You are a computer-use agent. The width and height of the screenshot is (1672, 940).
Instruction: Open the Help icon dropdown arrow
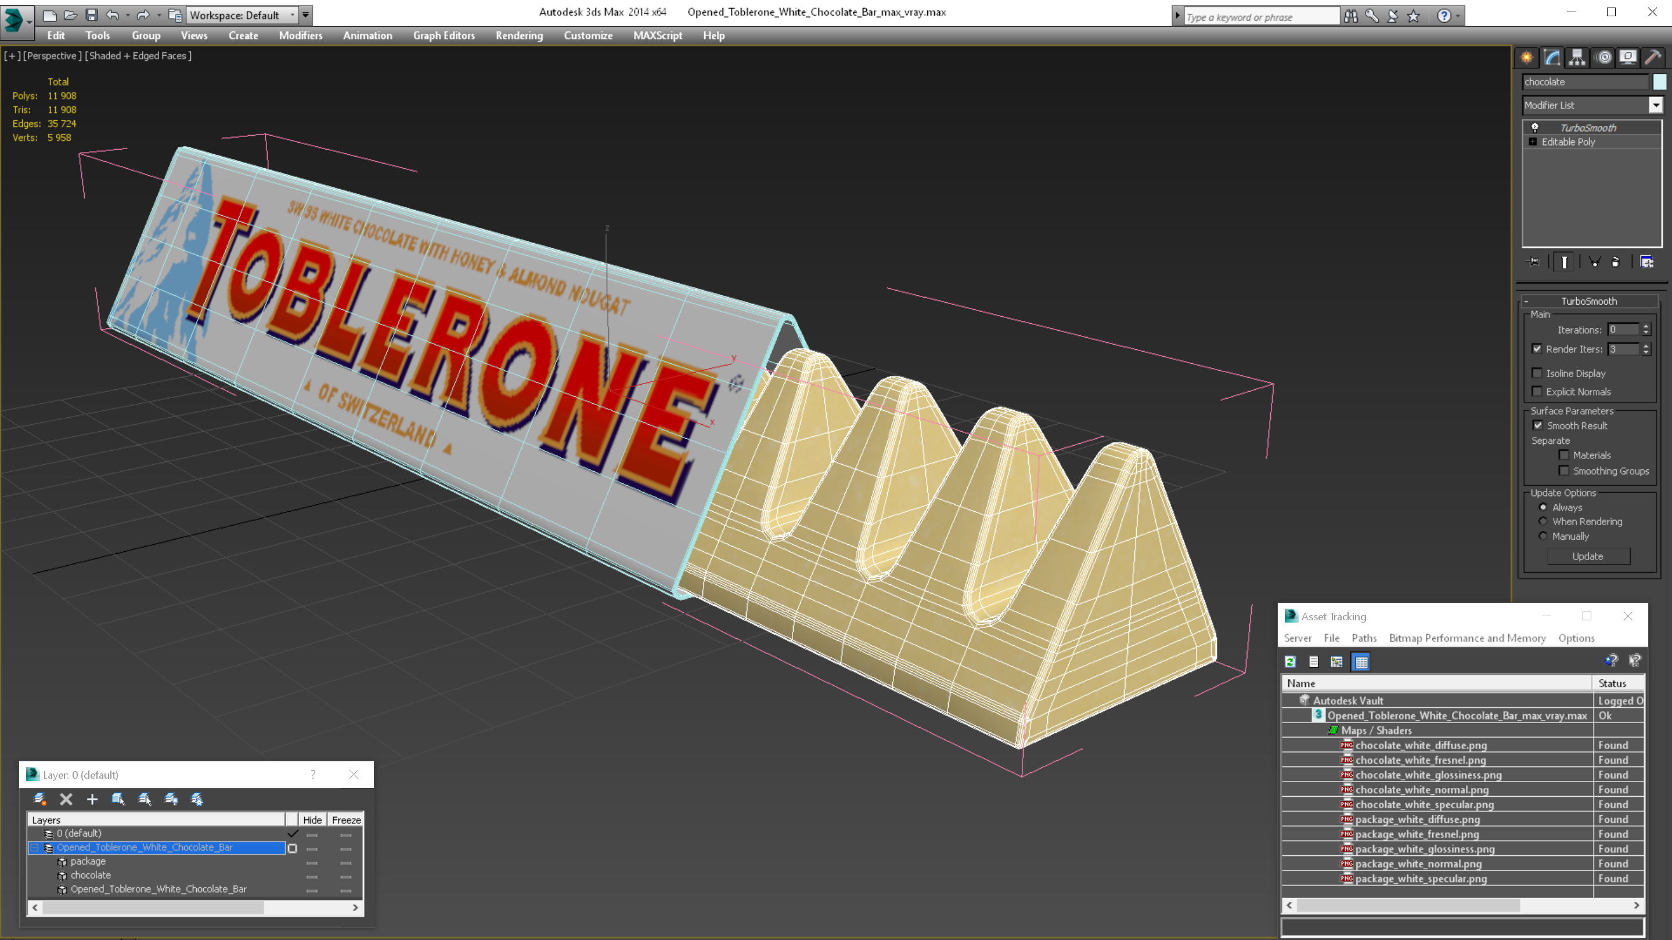(x=1458, y=16)
